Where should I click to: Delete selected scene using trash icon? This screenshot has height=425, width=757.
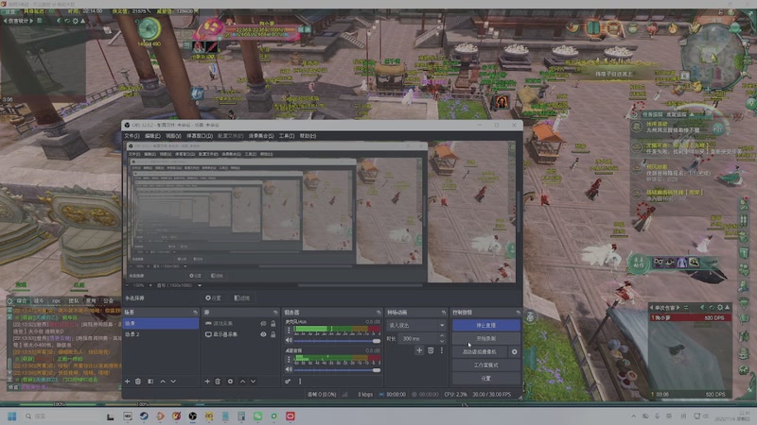point(138,382)
